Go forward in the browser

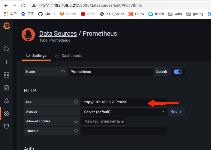(15, 5)
